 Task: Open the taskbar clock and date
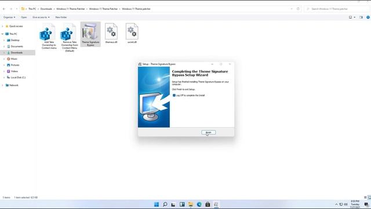tap(355, 204)
